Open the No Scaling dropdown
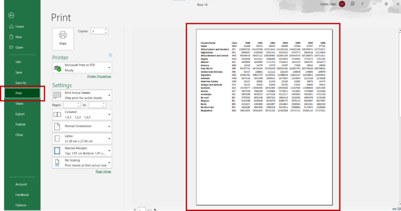The width and height of the screenshot is (401, 211). (x=82, y=163)
